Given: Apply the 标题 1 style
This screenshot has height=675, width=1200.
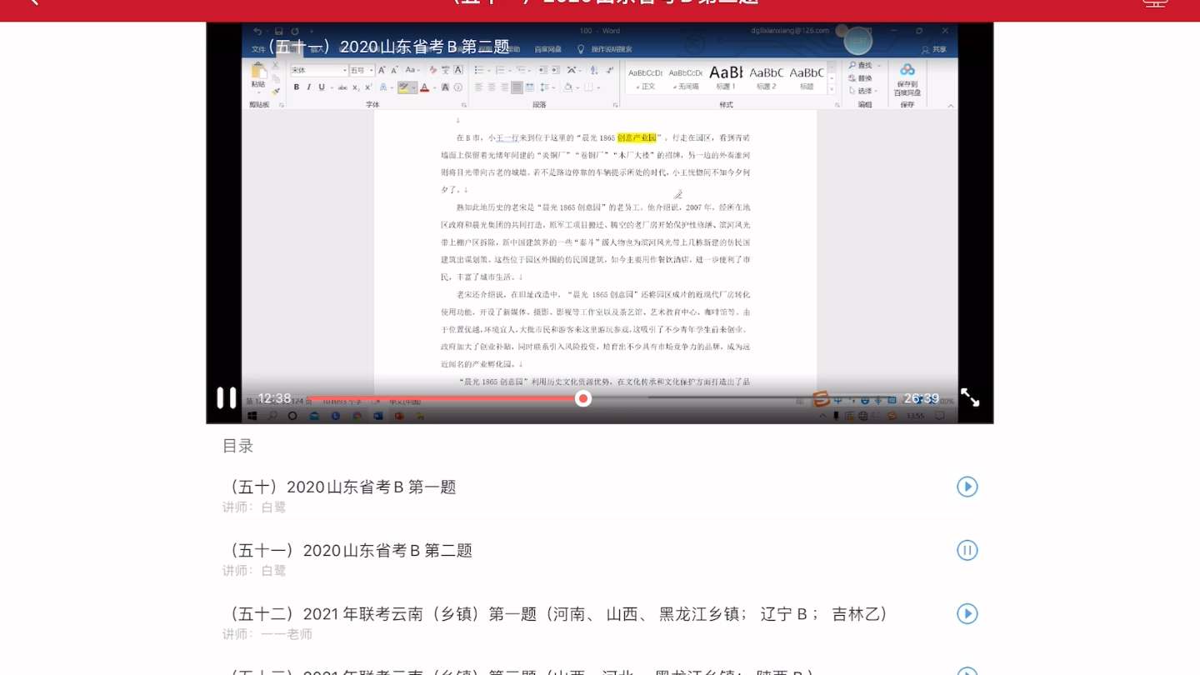Looking at the screenshot, I should (x=726, y=78).
